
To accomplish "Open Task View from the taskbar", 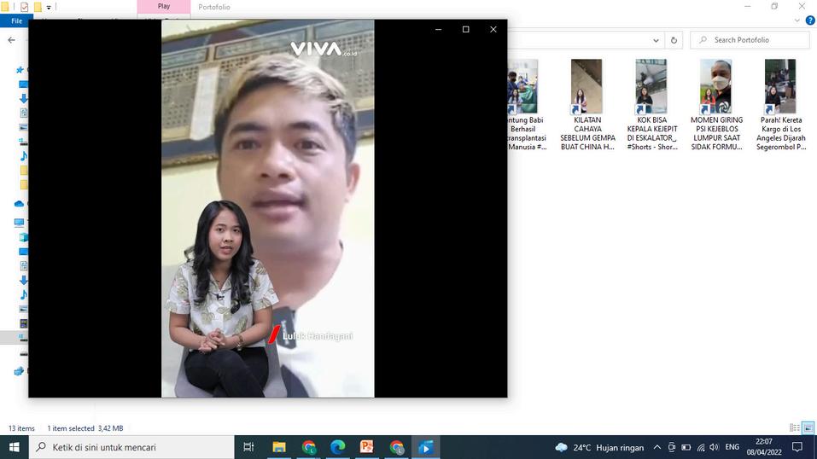I will tap(248, 447).
